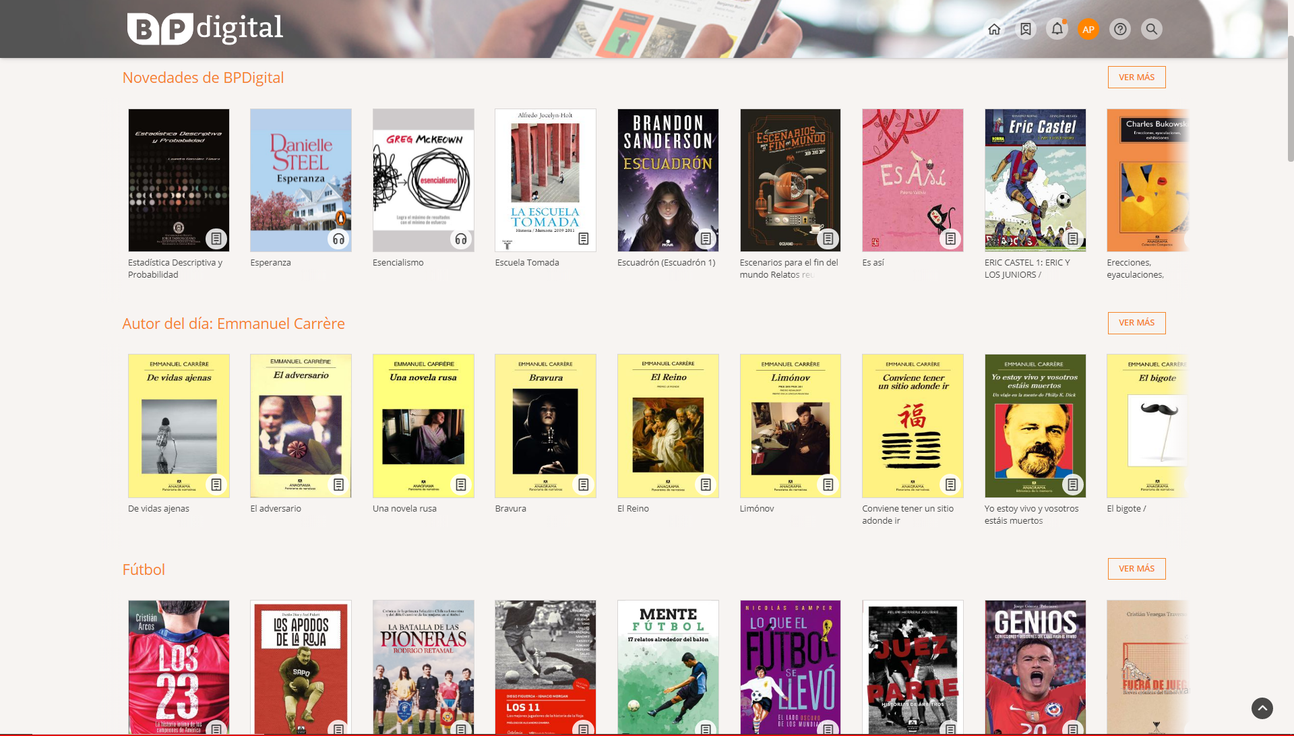Image resolution: width=1294 pixels, height=736 pixels.
Task: Open the AP user profile avatar
Action: tap(1088, 29)
